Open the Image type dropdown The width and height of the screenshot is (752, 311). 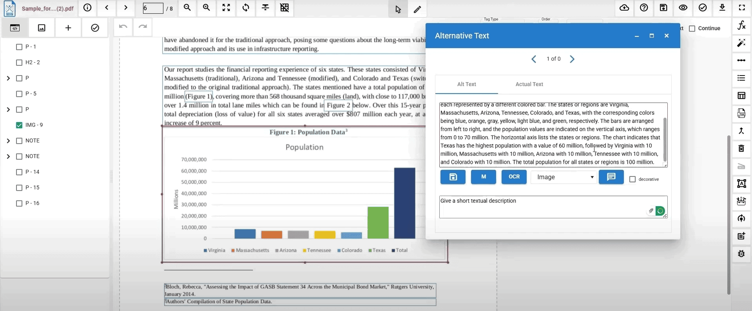point(564,177)
